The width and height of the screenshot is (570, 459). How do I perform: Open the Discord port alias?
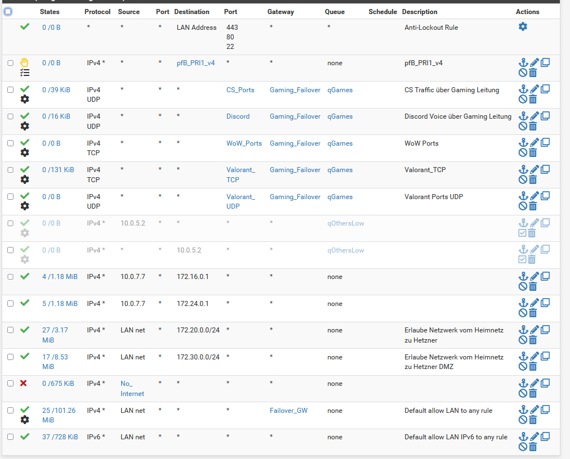[x=238, y=116]
